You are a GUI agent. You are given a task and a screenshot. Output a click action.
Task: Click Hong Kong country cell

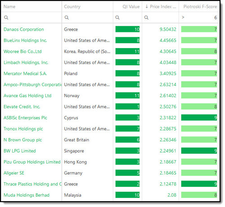click(x=76, y=162)
